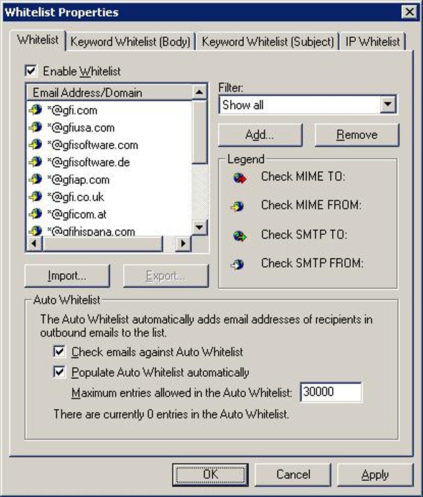Click the Check SMTP TO legend icon
Screen dimensions: 423x497
coord(239,236)
